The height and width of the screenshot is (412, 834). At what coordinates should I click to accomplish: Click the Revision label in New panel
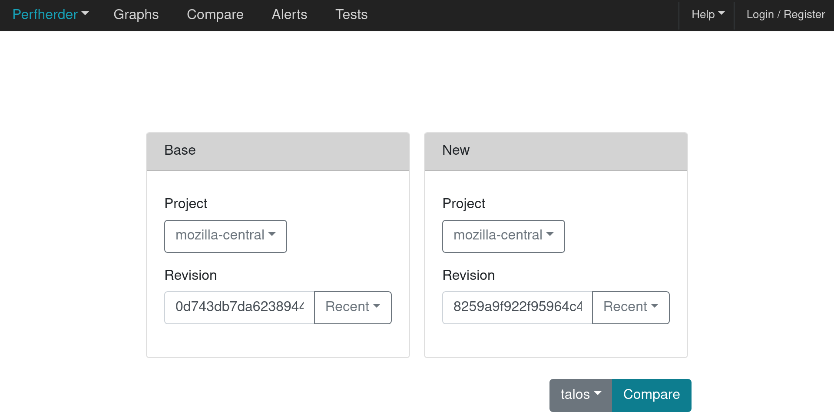coord(469,275)
